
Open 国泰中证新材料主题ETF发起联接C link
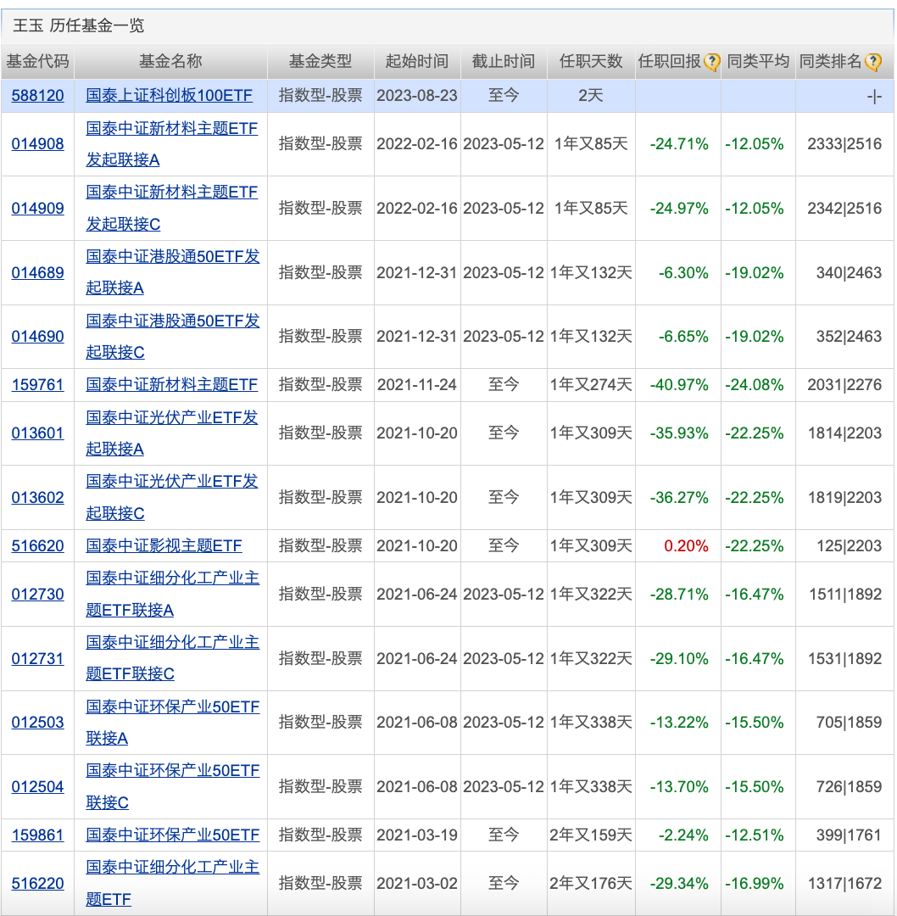[x=171, y=208]
